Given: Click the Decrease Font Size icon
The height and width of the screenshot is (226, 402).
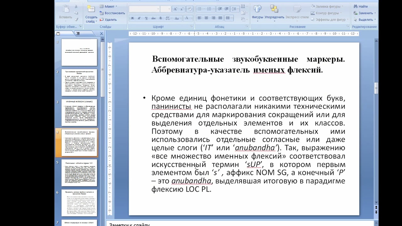Looking at the screenshot, I should [x=182, y=9].
